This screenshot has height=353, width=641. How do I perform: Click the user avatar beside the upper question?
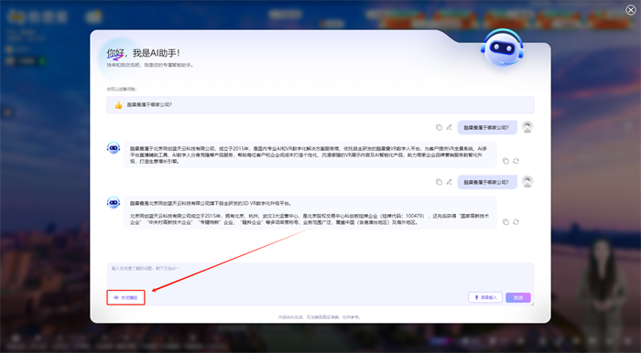click(527, 127)
